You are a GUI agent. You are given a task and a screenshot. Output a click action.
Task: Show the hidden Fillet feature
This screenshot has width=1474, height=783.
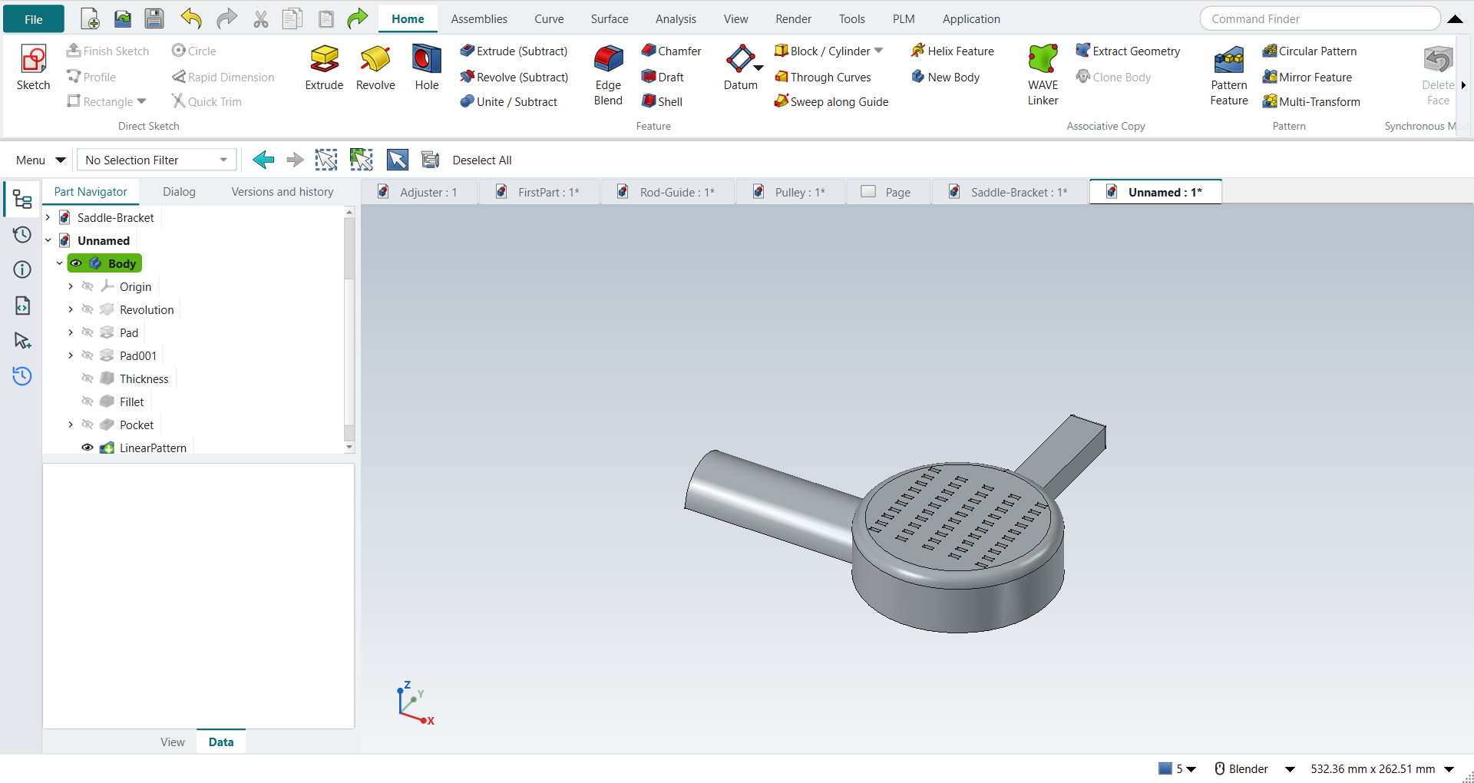[x=88, y=401]
